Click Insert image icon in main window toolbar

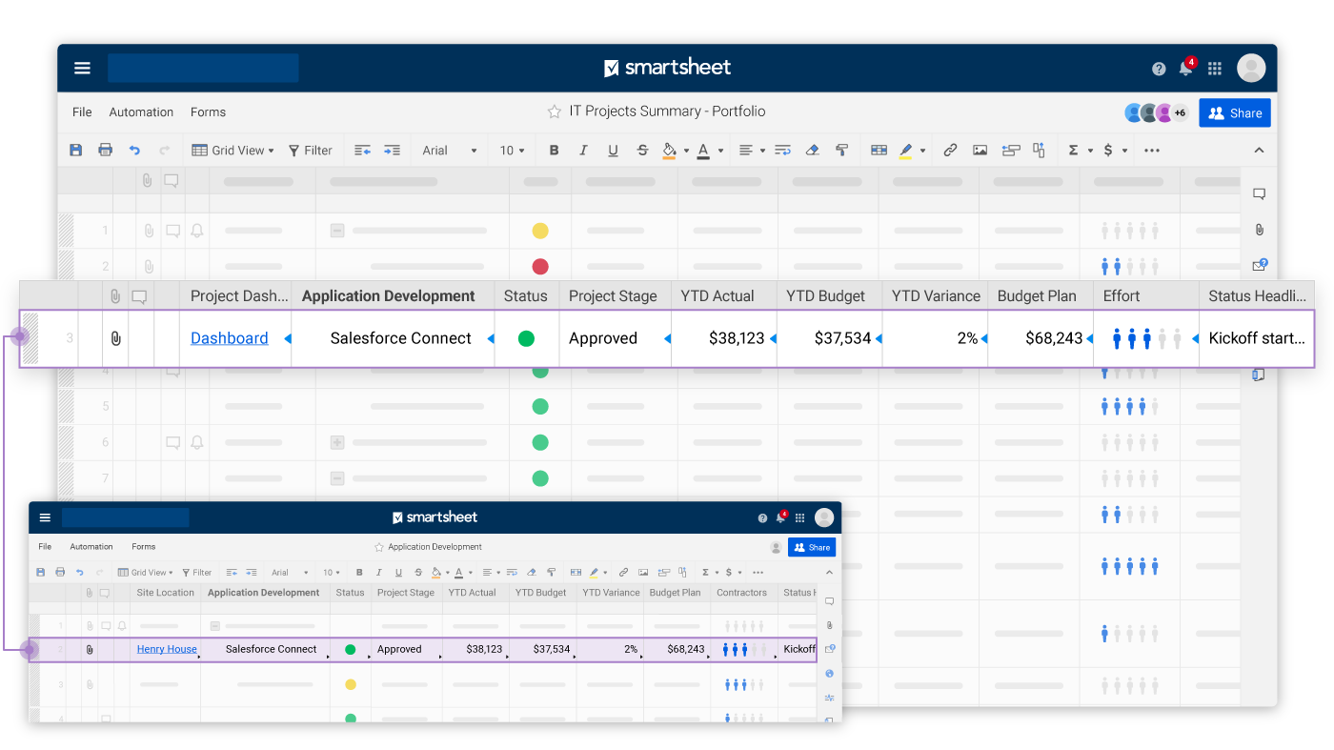980,150
